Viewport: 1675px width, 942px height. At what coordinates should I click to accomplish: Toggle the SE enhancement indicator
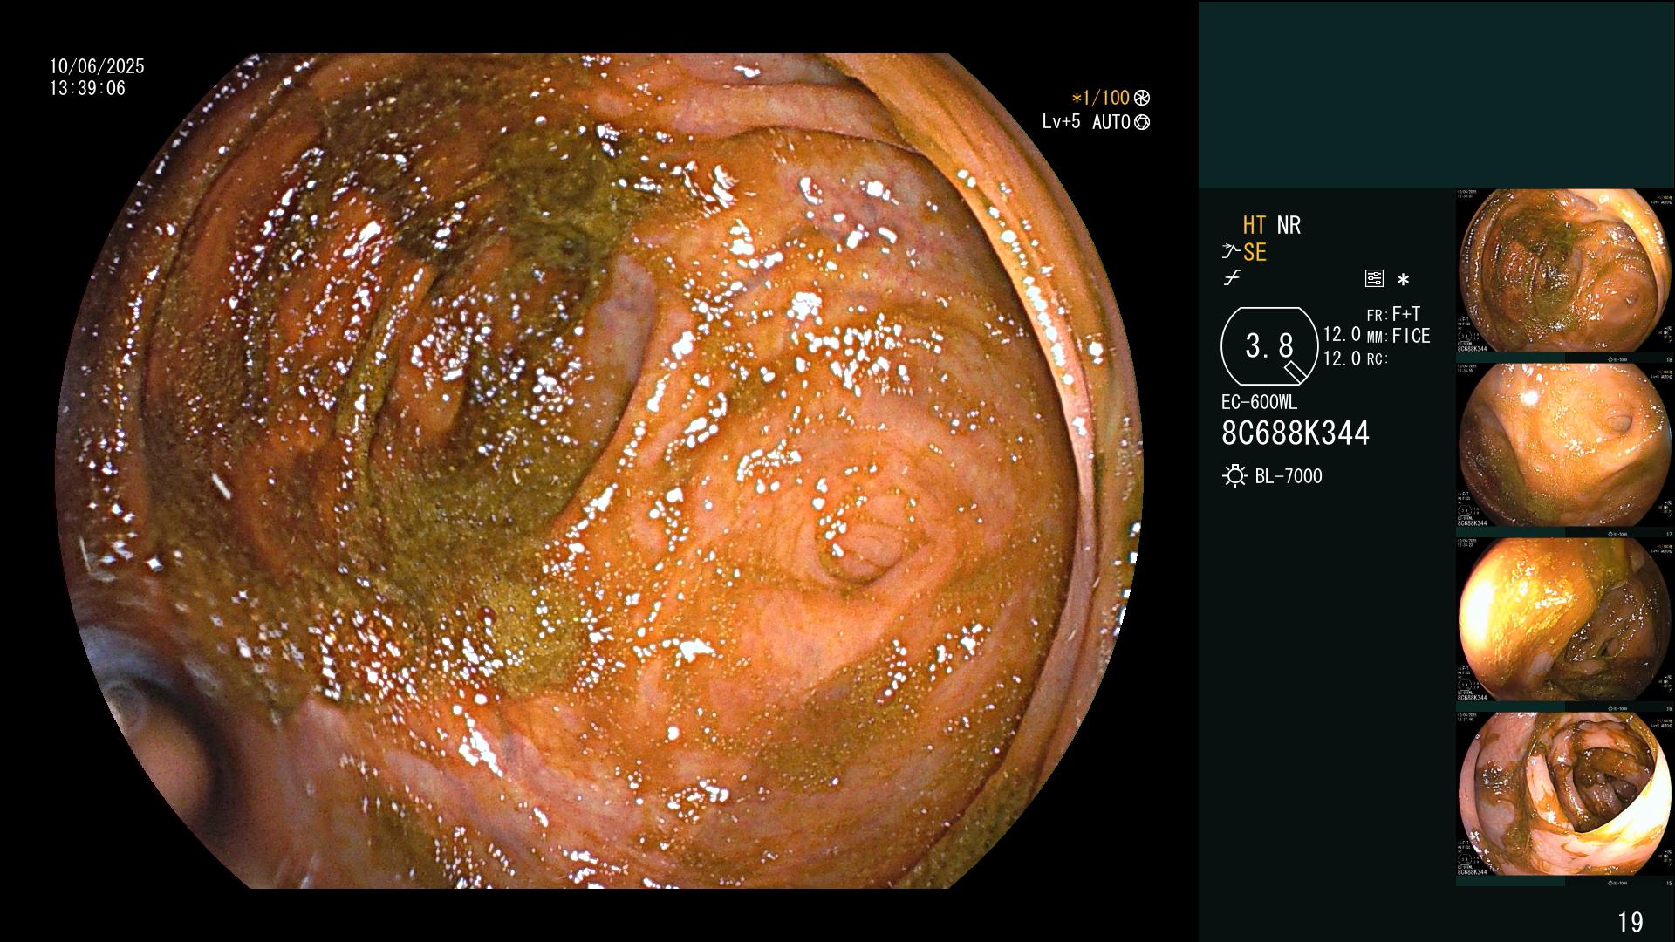[x=1255, y=252]
